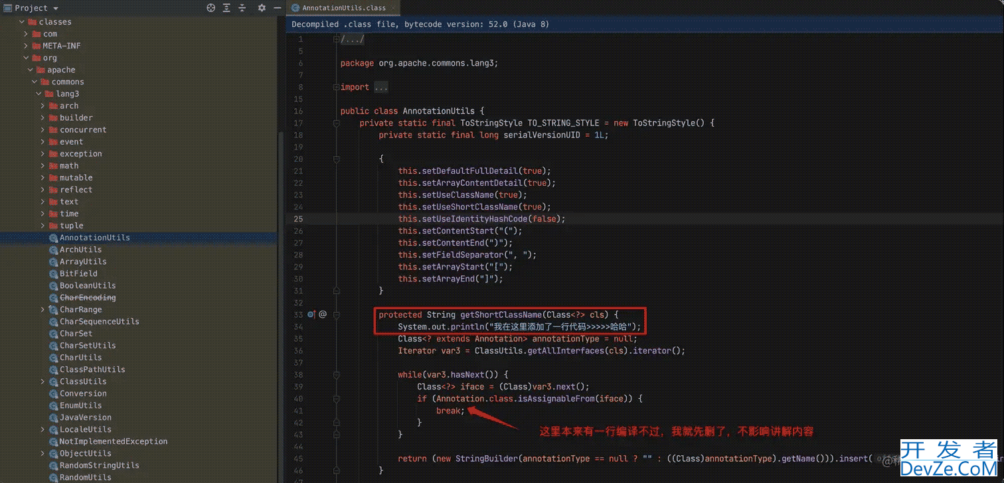Expand the folded import block

380,87
